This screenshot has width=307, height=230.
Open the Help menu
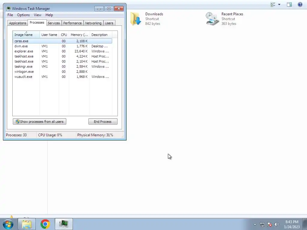click(x=49, y=15)
